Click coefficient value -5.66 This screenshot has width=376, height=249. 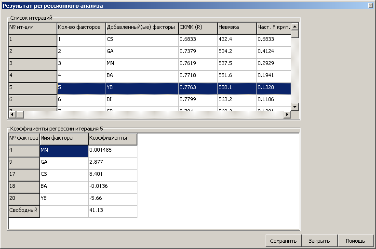tap(113, 199)
